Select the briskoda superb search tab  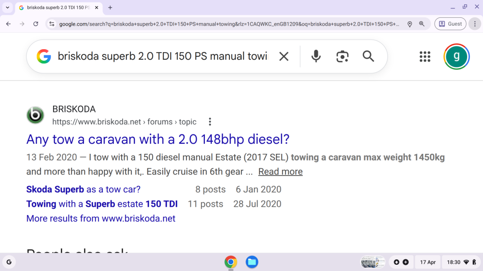(58, 7)
